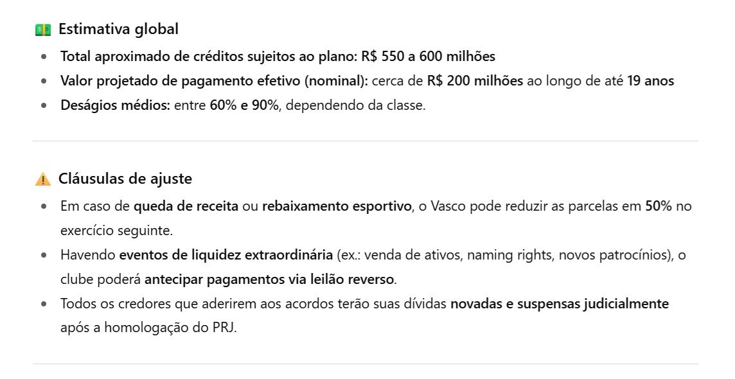
Task: Click the bold range "60% e 90%"
Action: pyautogui.click(x=244, y=105)
